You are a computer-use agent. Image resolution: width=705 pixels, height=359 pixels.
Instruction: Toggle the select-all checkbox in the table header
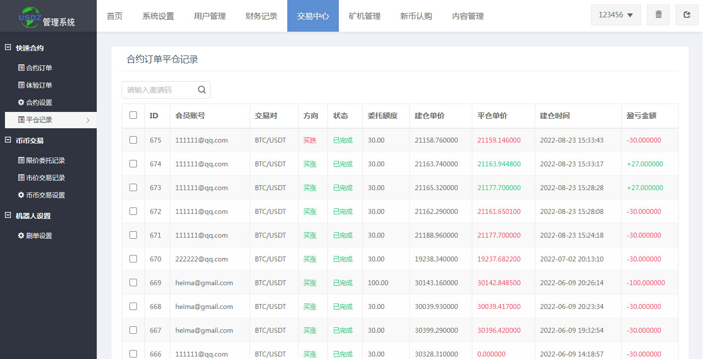(133, 115)
